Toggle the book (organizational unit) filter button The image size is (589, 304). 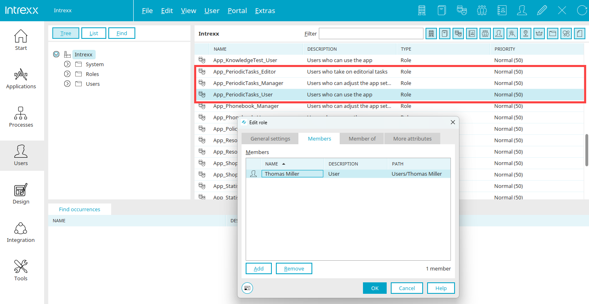[445, 34]
